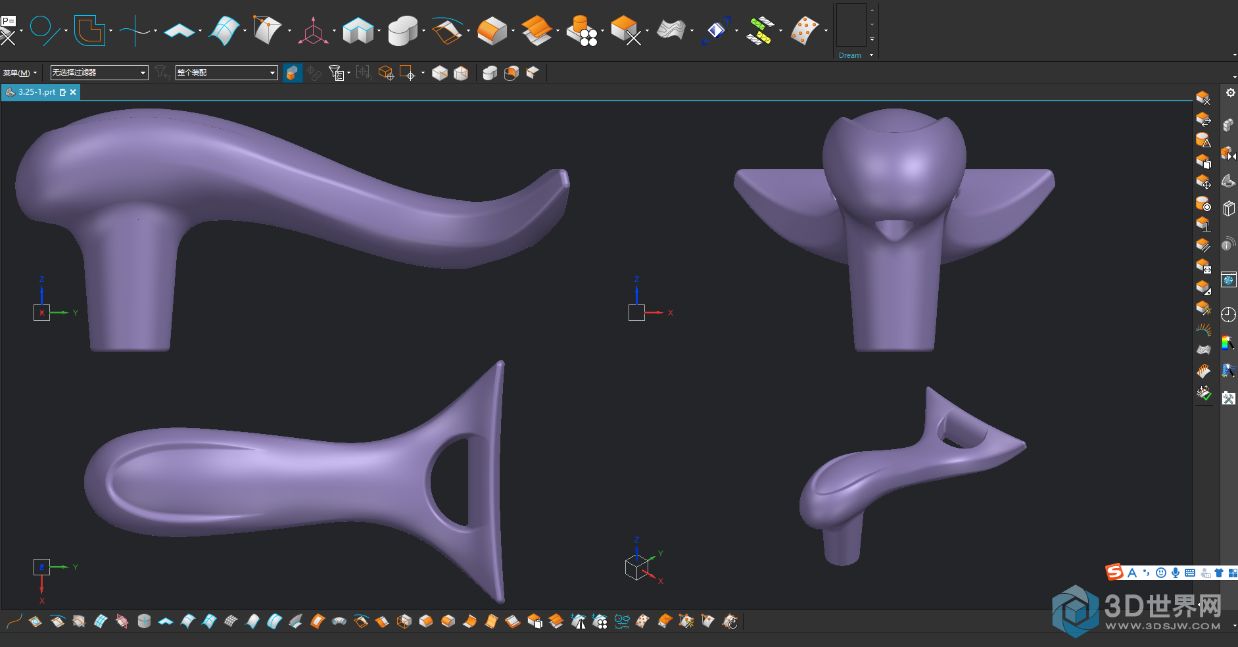Select the Edge Blend orange cube tool
The height and width of the screenshot is (647, 1238).
coord(492,30)
